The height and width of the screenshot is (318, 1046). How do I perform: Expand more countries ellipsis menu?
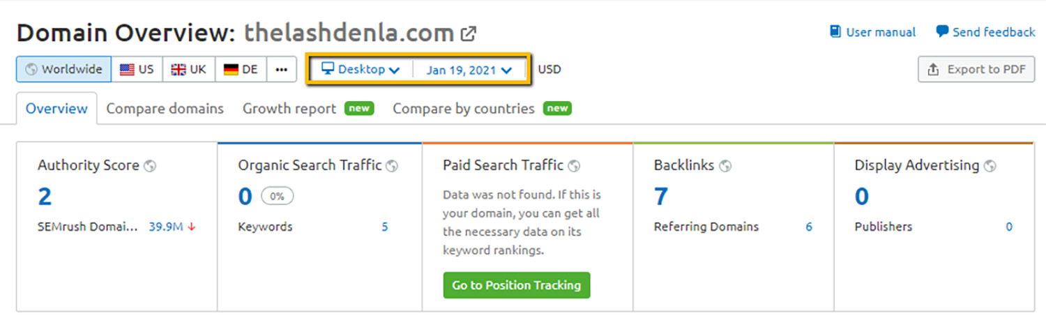282,70
